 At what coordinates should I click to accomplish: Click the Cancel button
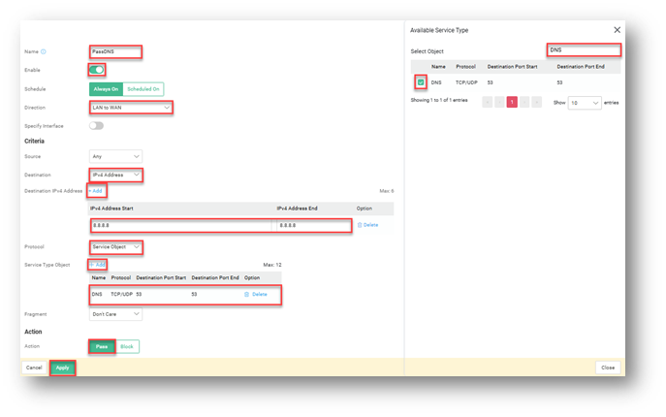point(34,368)
